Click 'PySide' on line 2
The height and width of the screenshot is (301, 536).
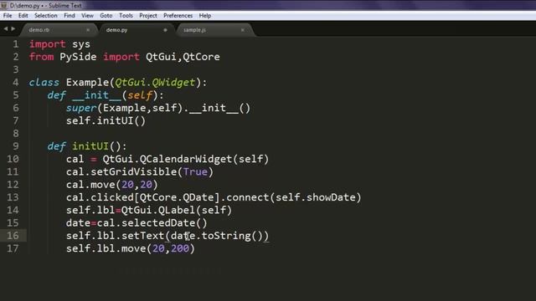78,57
